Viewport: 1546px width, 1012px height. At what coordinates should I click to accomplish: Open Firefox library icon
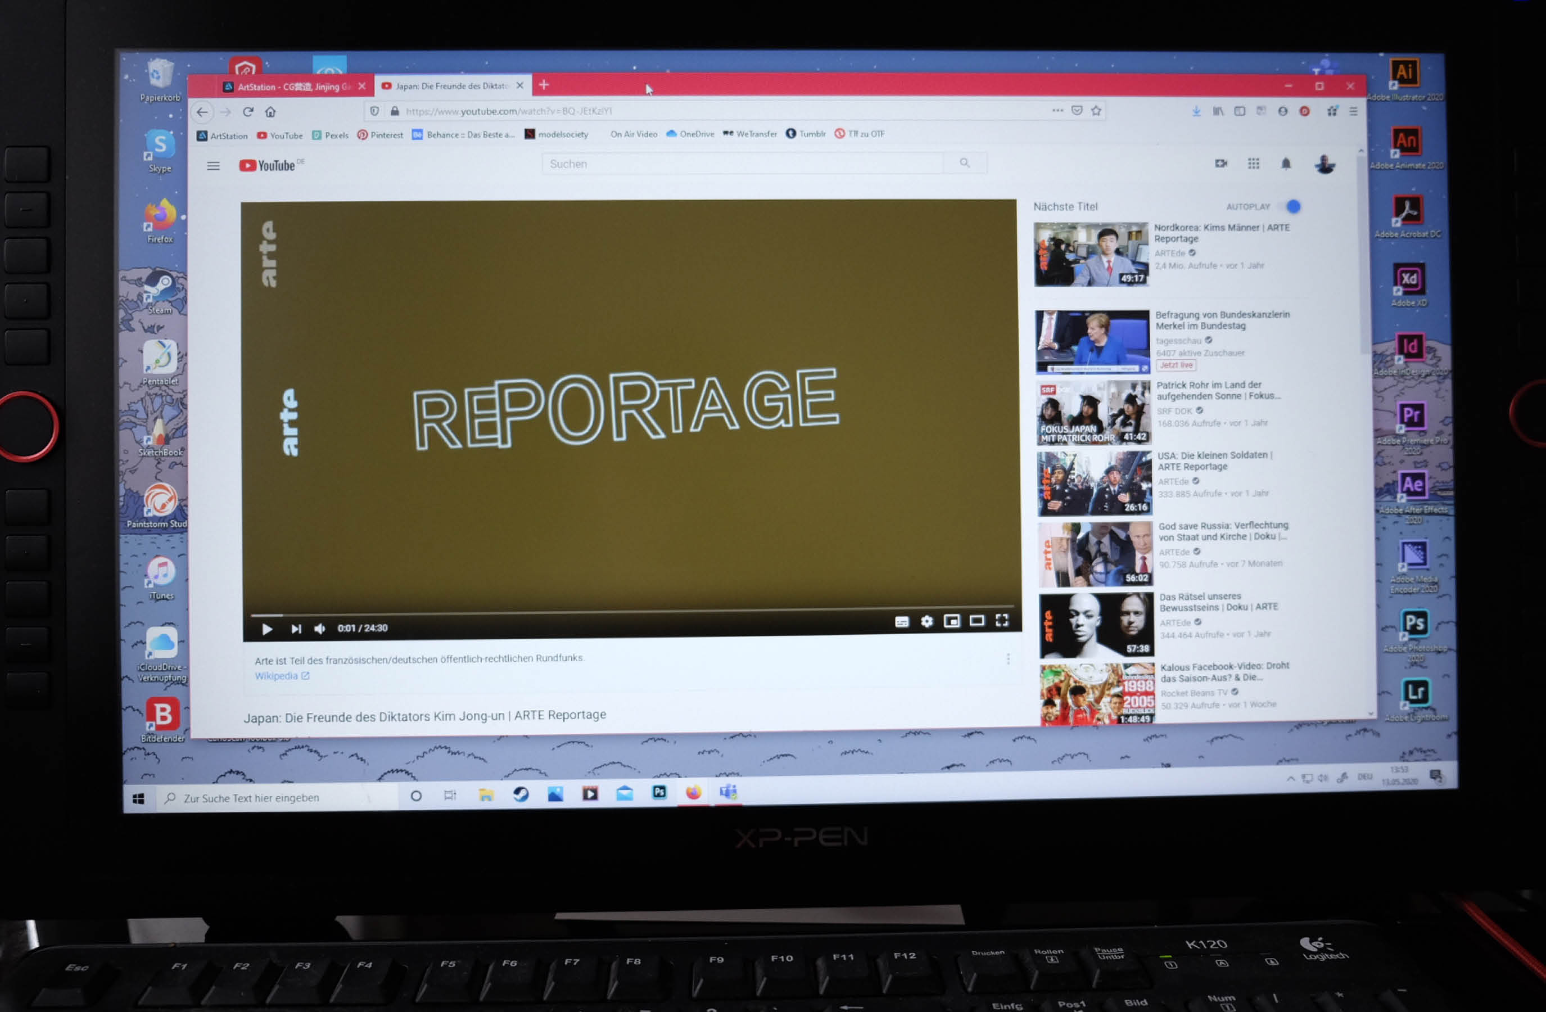click(x=1218, y=111)
